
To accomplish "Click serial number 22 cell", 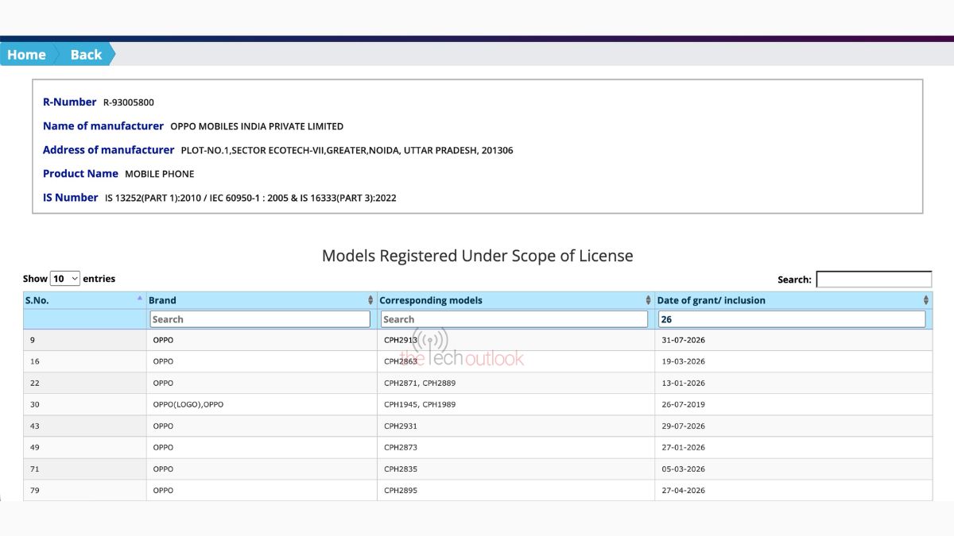I will [84, 383].
